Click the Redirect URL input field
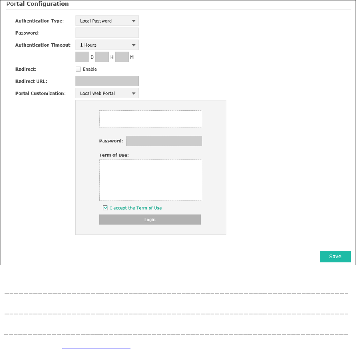The image size is (356, 349). (107, 81)
